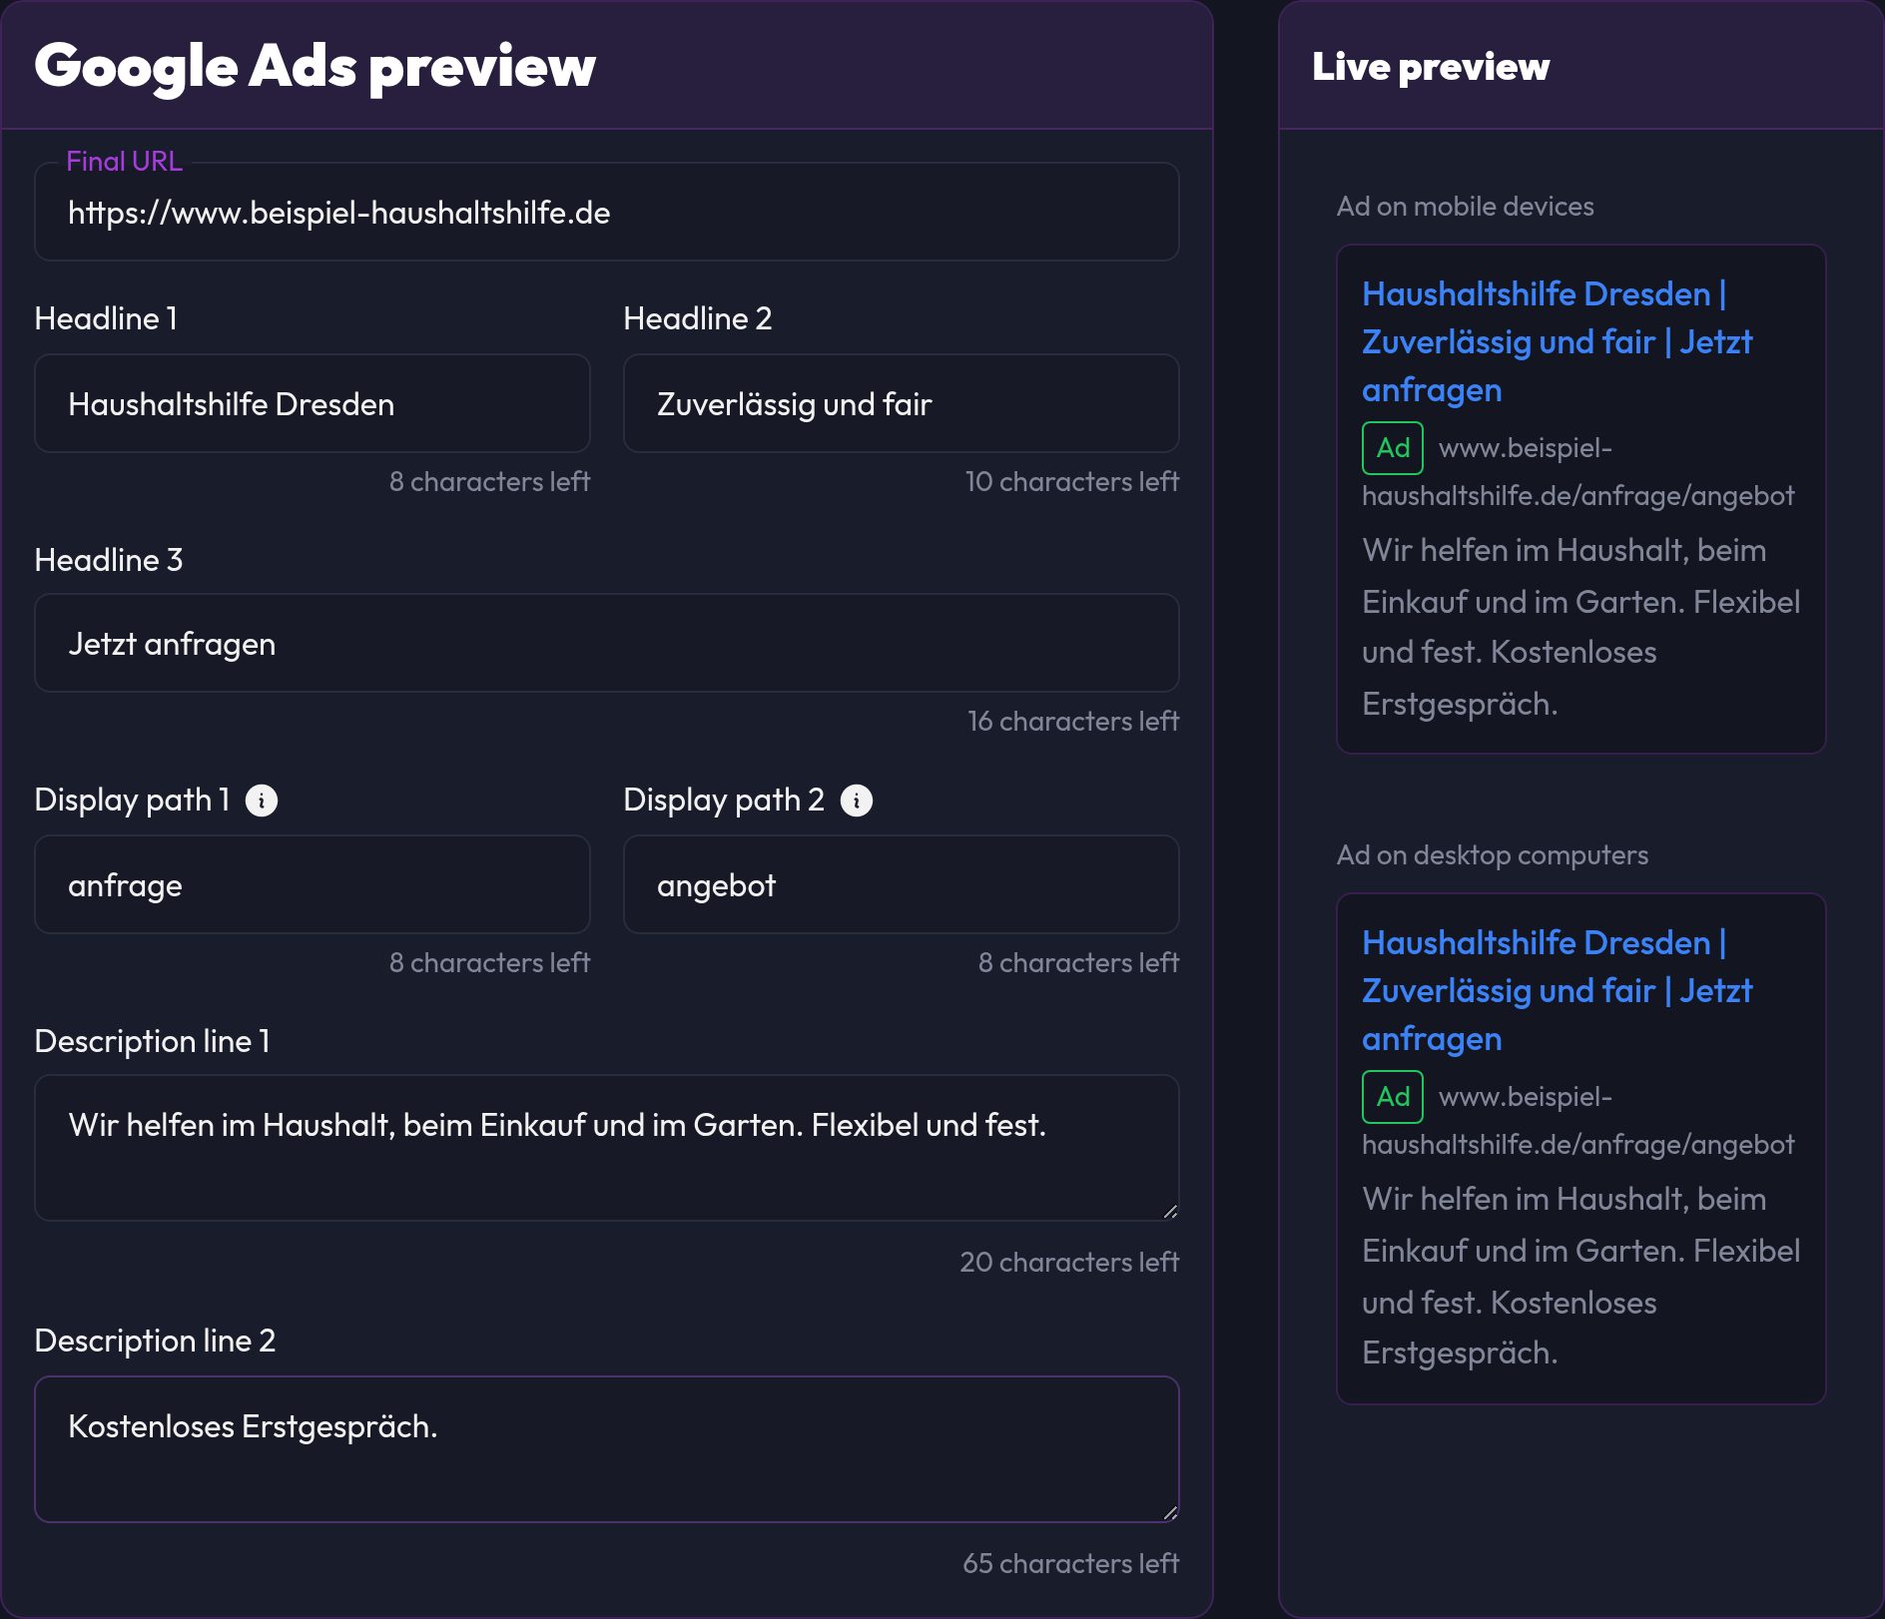Focus the Description line 1 textarea
The height and width of the screenshot is (1619, 1885).
click(x=607, y=1148)
